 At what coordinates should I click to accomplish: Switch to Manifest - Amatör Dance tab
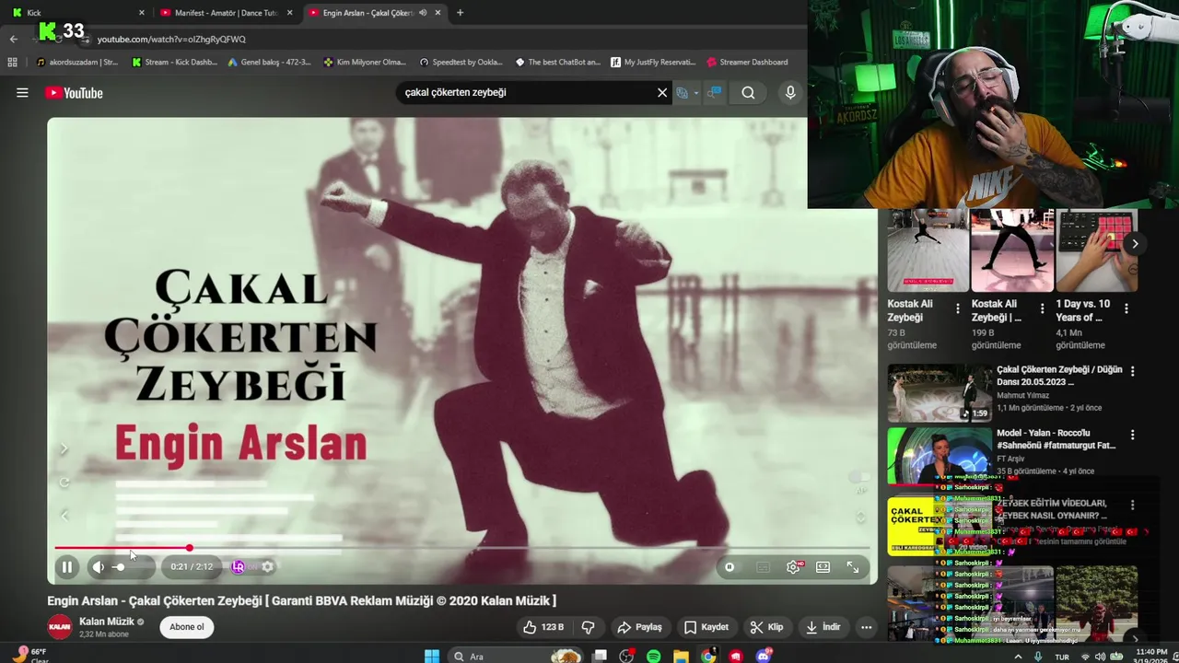tap(226, 13)
